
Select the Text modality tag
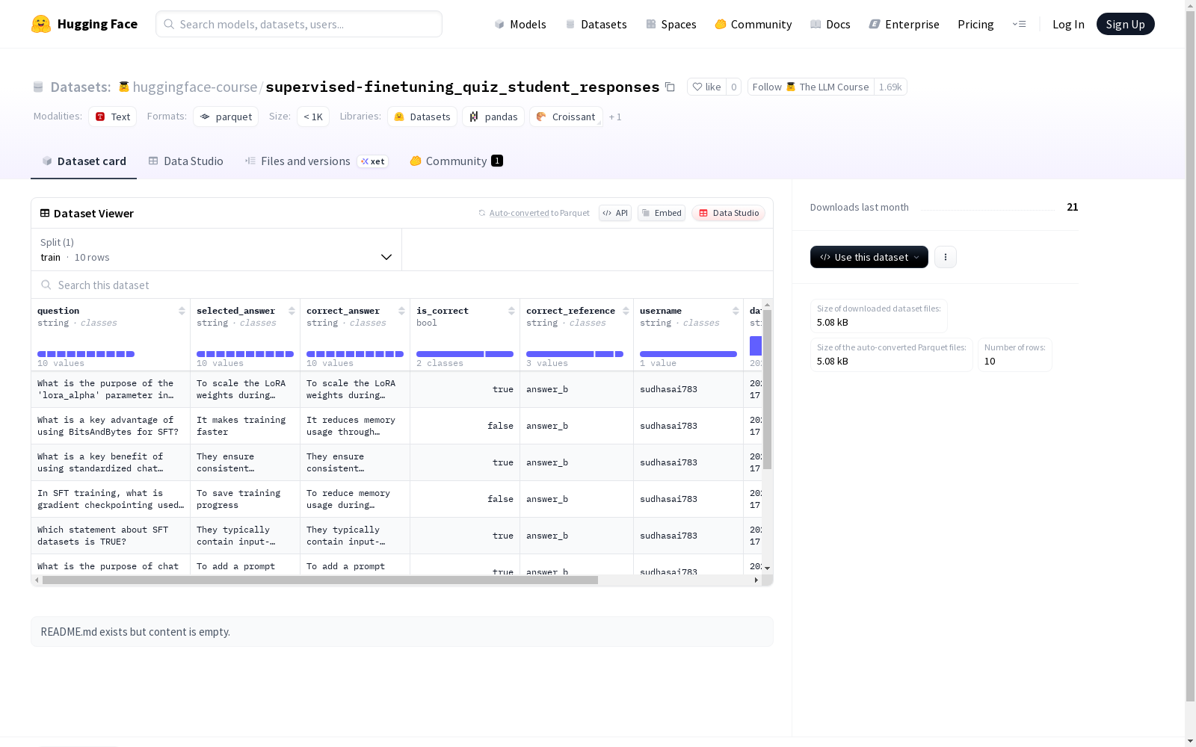click(113, 117)
